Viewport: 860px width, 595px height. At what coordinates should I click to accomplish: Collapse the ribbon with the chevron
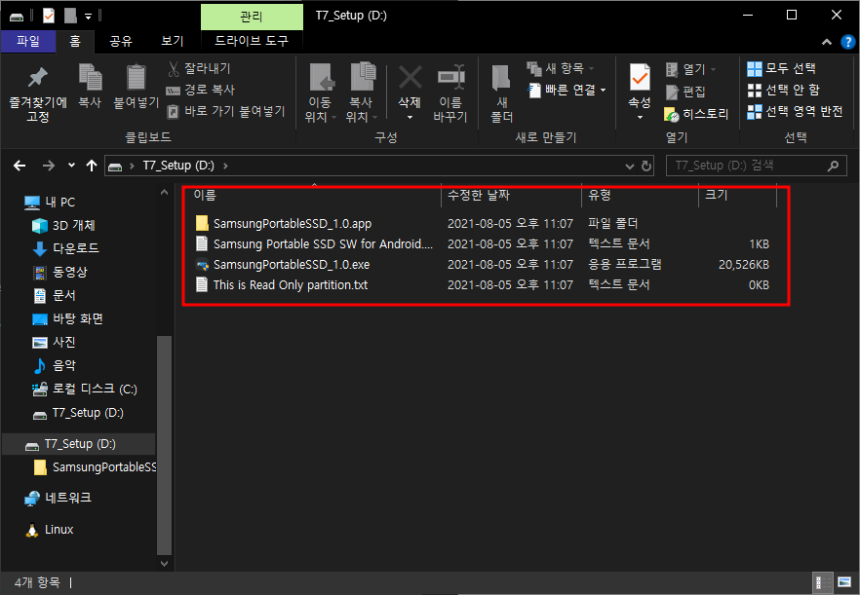point(827,42)
